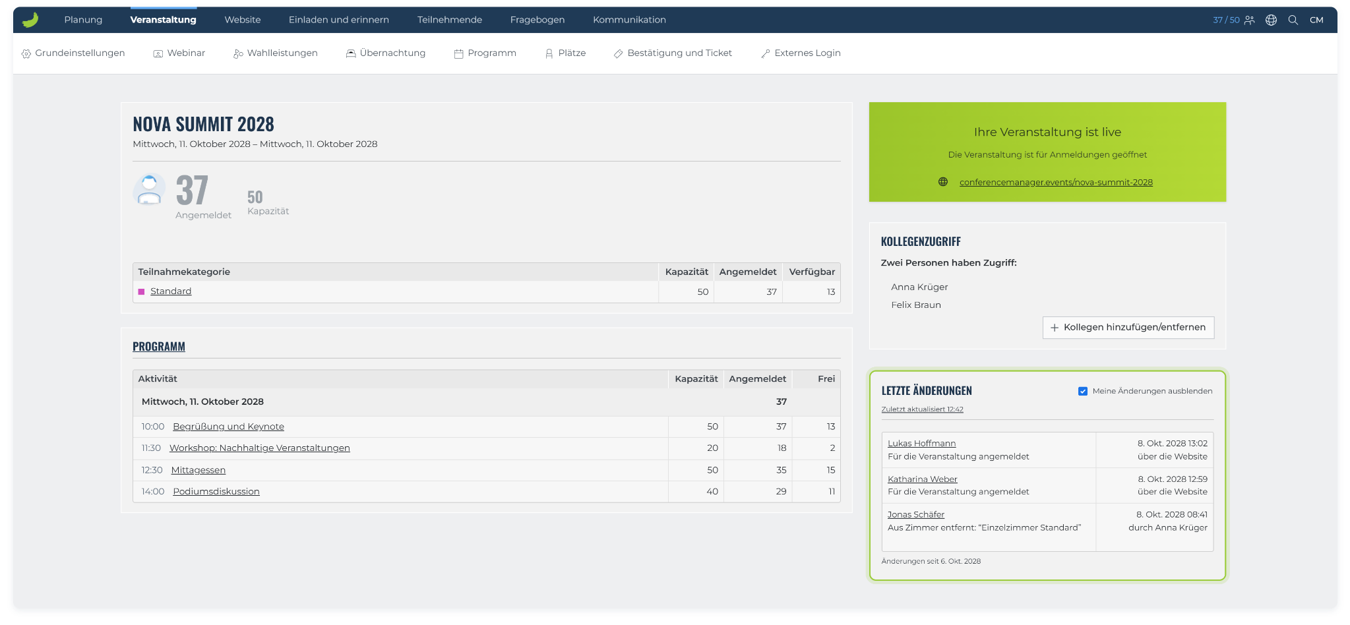1350x625 pixels.
Task: Click Zuletzt aktualisiert 12:42 link
Action: click(x=922, y=409)
